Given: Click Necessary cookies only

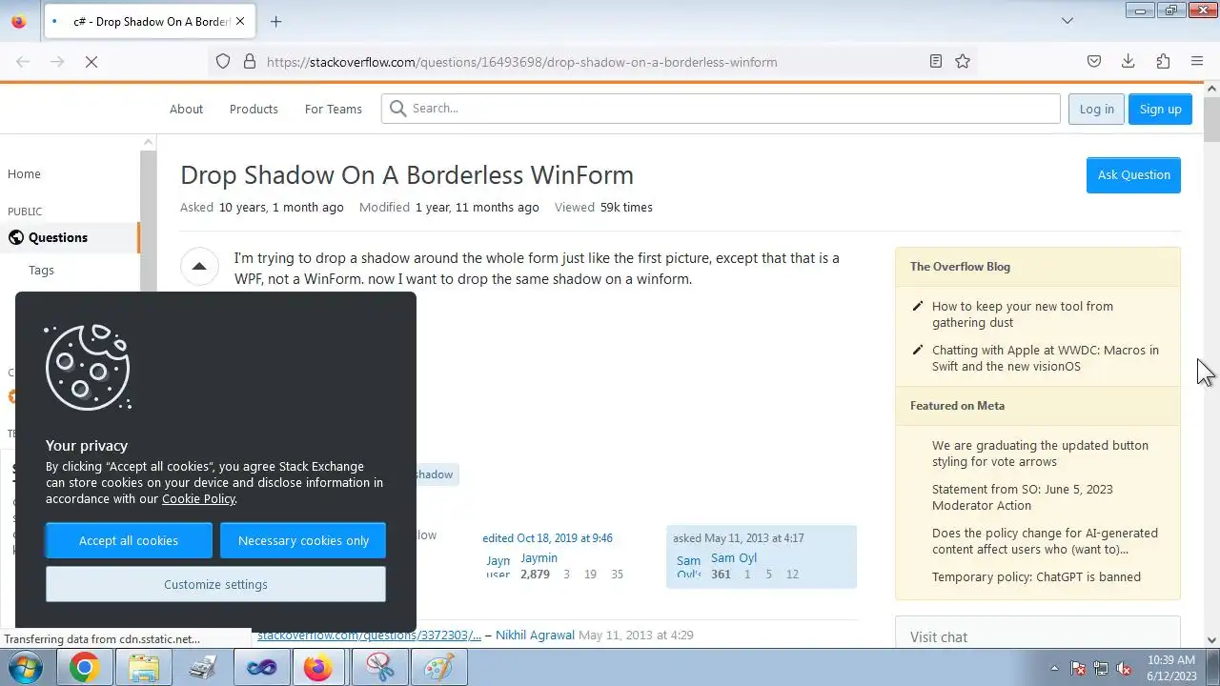Looking at the screenshot, I should [303, 540].
